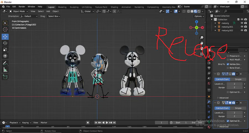Click the red X axis view gizmo
This screenshot has width=249, height=133.
[203, 28]
